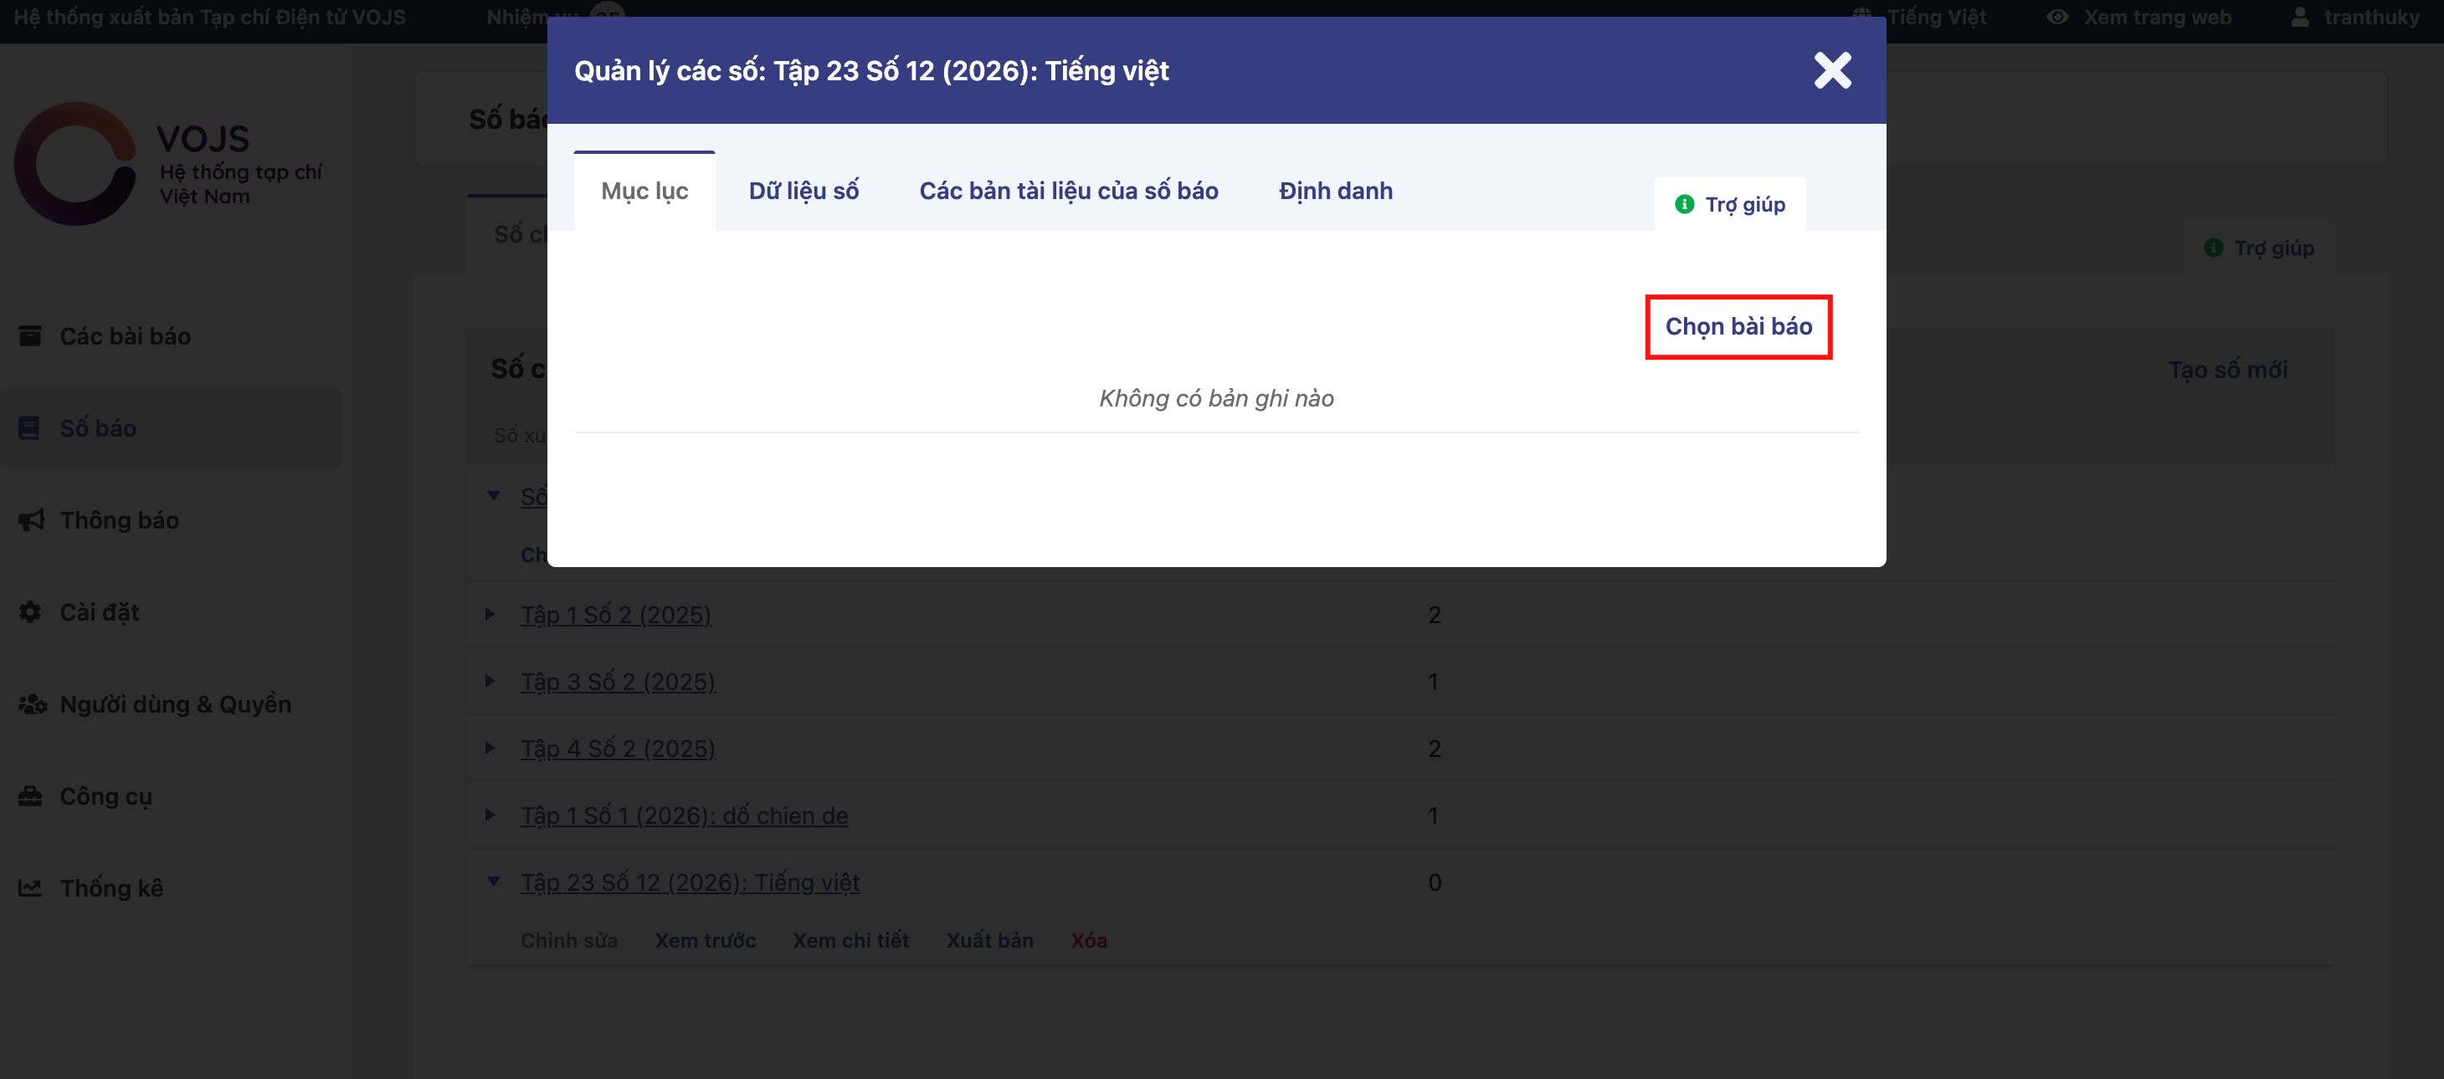Open Các bản tài liệu của số báo tab
The image size is (2444, 1079).
coord(1068,191)
